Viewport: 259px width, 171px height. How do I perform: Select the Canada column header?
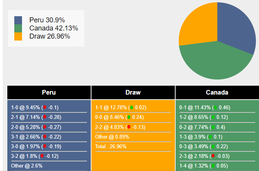coord(217,93)
